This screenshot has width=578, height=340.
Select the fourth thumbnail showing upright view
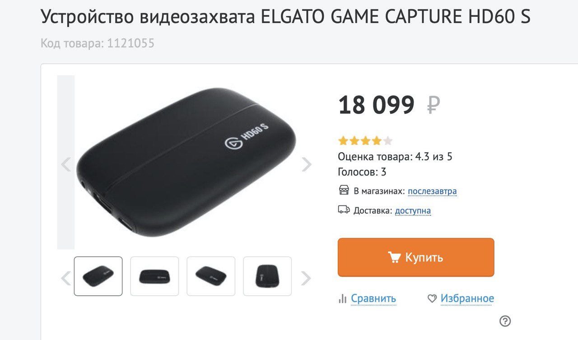click(x=267, y=276)
